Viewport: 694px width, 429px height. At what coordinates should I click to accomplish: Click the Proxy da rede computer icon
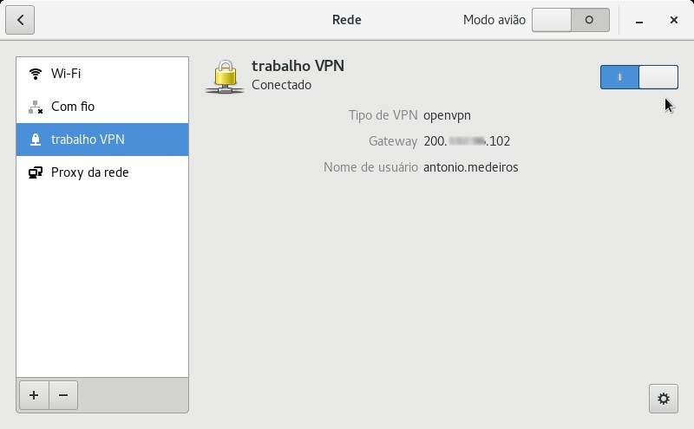pos(36,172)
